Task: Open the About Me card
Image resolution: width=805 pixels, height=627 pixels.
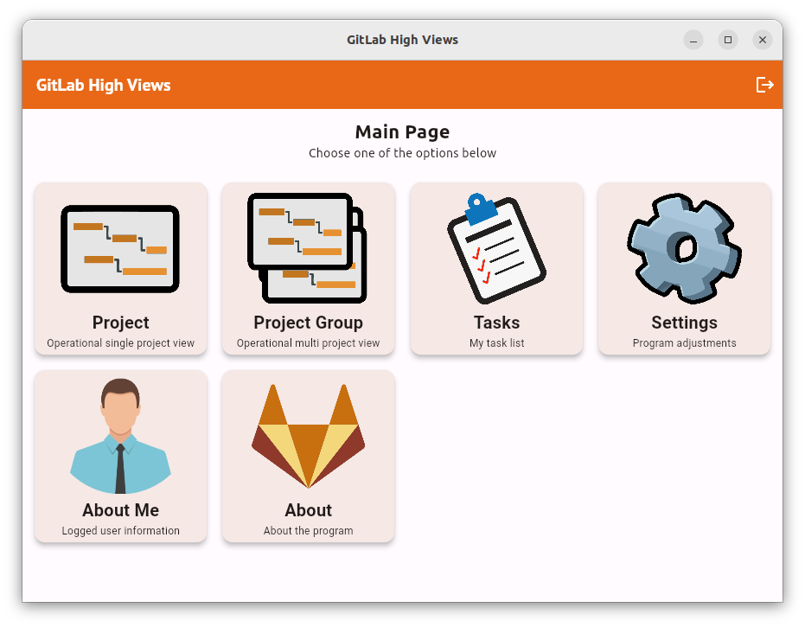Action: [120, 457]
